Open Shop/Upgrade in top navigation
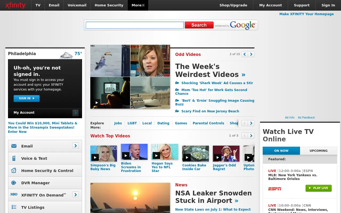Viewport: 341px width, 213px height. [x=233, y=5]
